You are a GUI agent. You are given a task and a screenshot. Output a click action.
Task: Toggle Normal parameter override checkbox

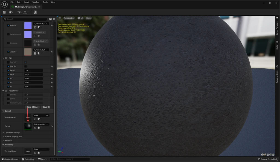point(8,25)
